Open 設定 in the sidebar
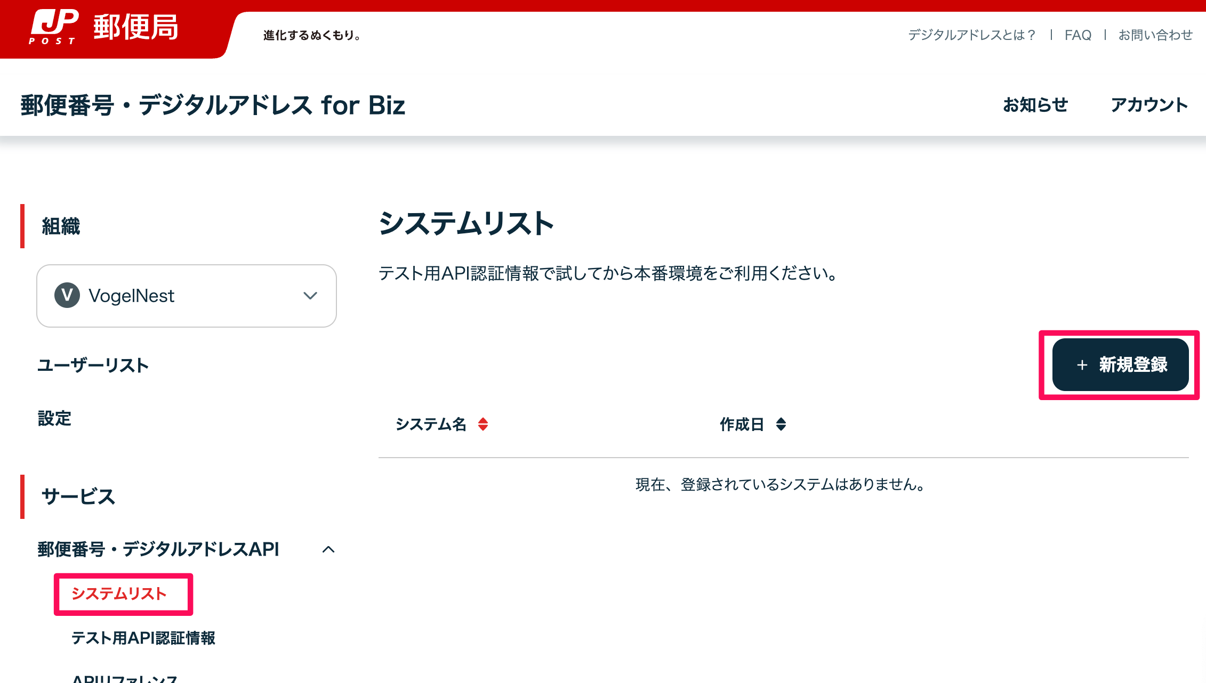 (x=54, y=418)
